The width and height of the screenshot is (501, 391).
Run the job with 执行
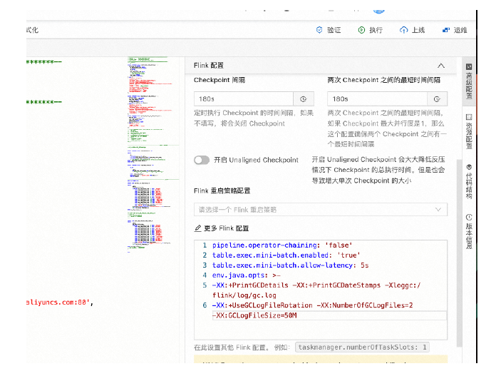pyautogui.click(x=376, y=30)
